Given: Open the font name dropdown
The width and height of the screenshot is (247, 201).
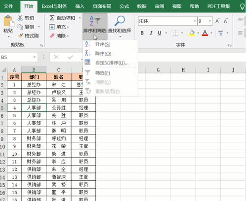Looking at the screenshot, I should tap(195, 21).
